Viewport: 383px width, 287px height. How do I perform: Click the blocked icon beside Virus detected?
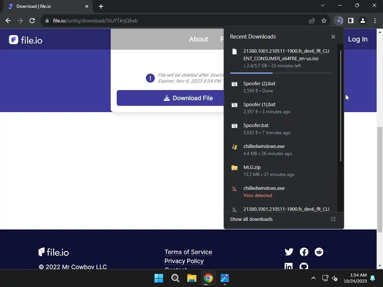[234, 189]
